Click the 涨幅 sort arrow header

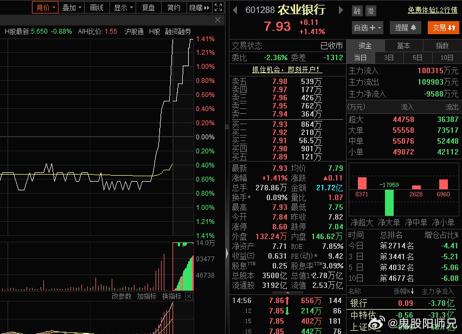point(403,291)
